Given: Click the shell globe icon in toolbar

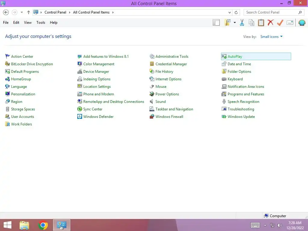Looking at the screenshot, I should click(302, 23).
